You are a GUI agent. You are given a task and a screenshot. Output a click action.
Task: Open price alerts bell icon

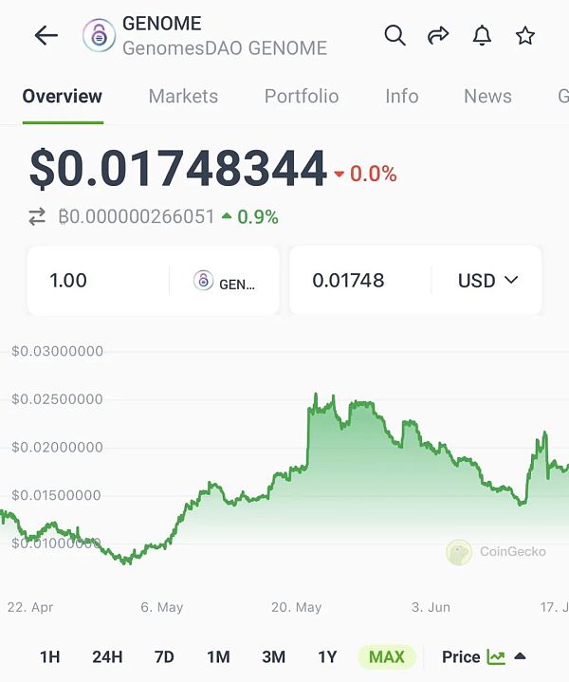coord(482,36)
